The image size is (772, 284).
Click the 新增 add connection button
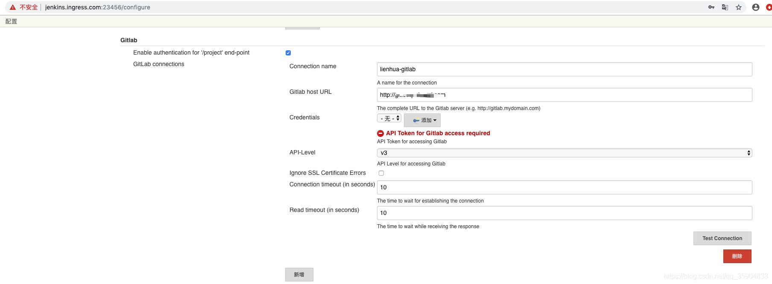click(x=299, y=275)
